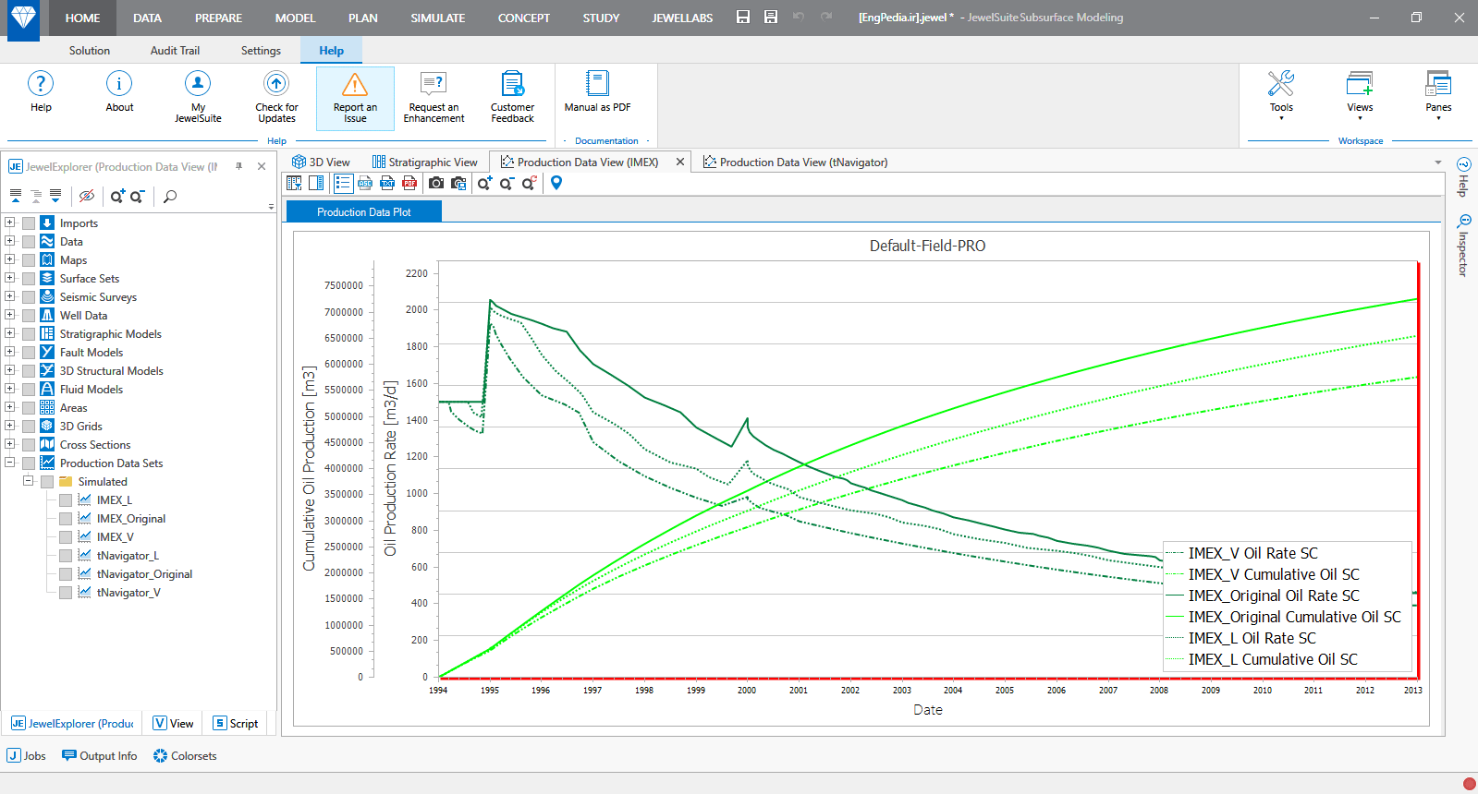Zoom in on the production plot
Viewport: 1478px width, 794px height.
tap(484, 183)
